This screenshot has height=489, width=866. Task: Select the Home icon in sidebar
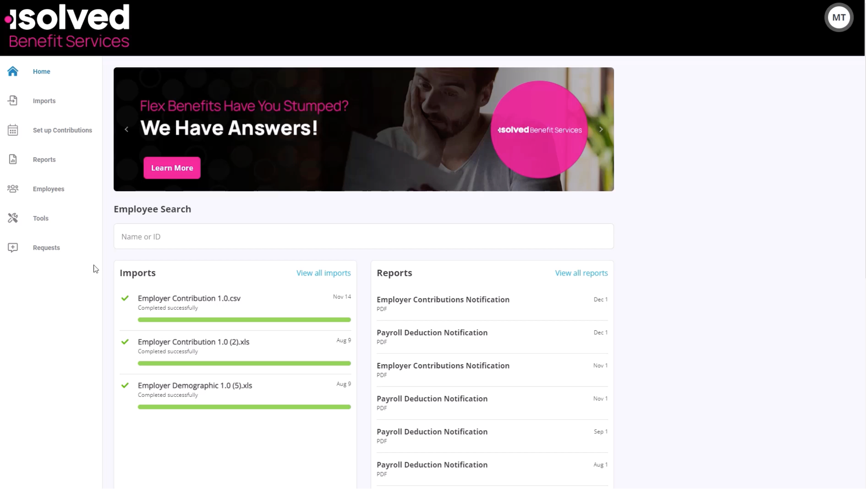[x=13, y=71]
